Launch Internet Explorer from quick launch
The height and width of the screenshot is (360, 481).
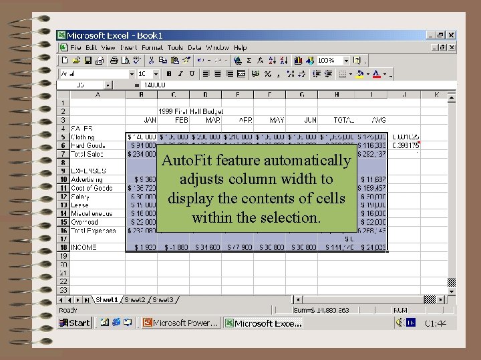tap(116, 322)
